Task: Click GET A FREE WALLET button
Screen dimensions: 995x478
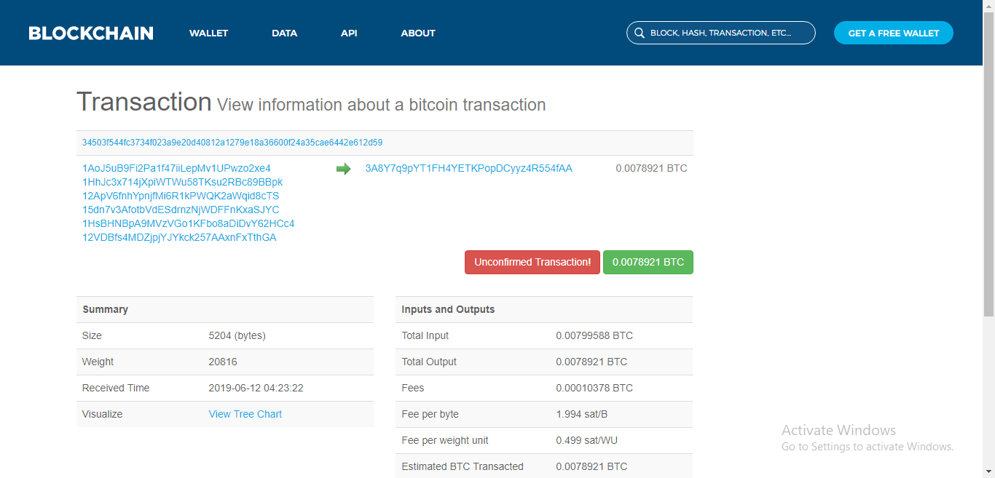Action: [894, 33]
